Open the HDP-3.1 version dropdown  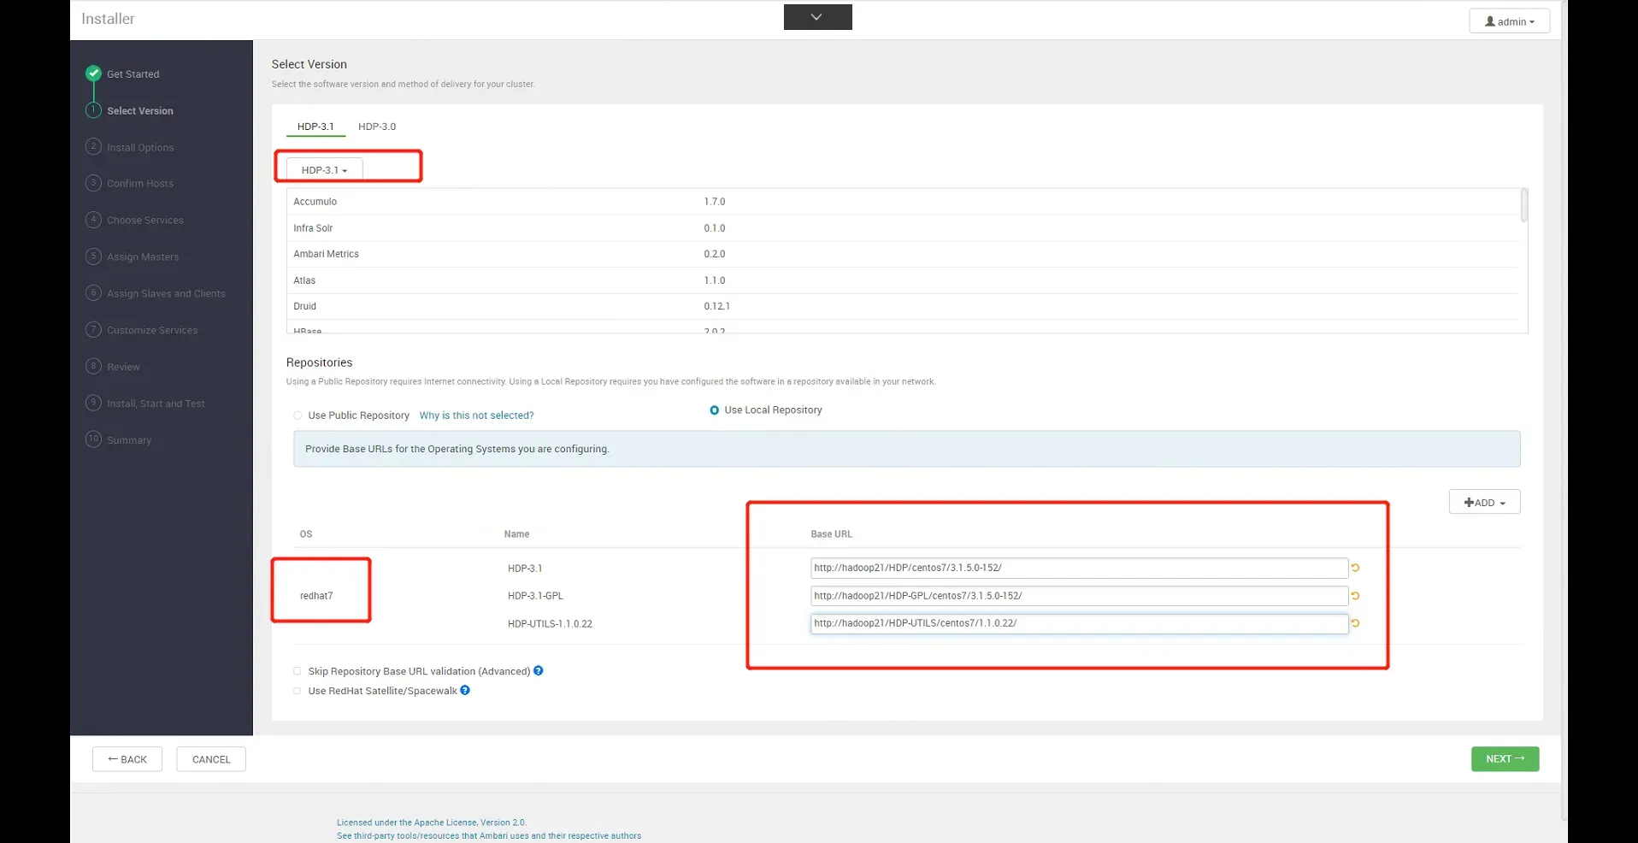(324, 170)
